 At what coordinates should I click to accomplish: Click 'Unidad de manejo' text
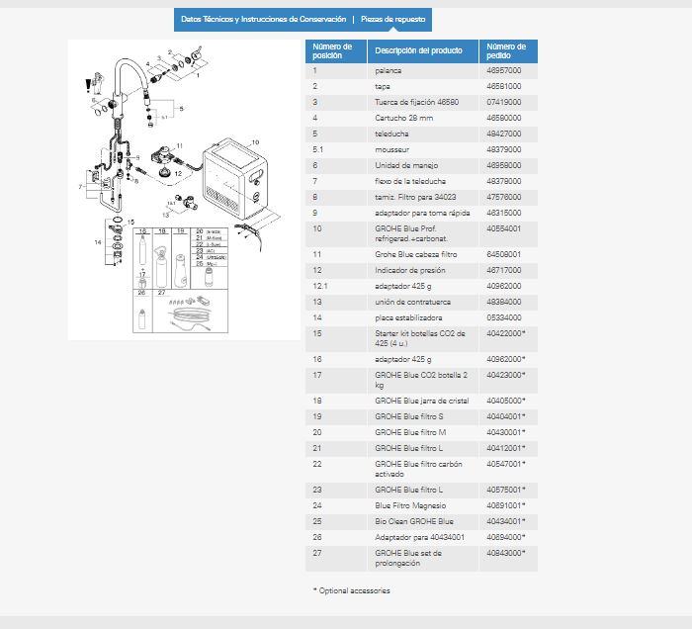pos(406,165)
